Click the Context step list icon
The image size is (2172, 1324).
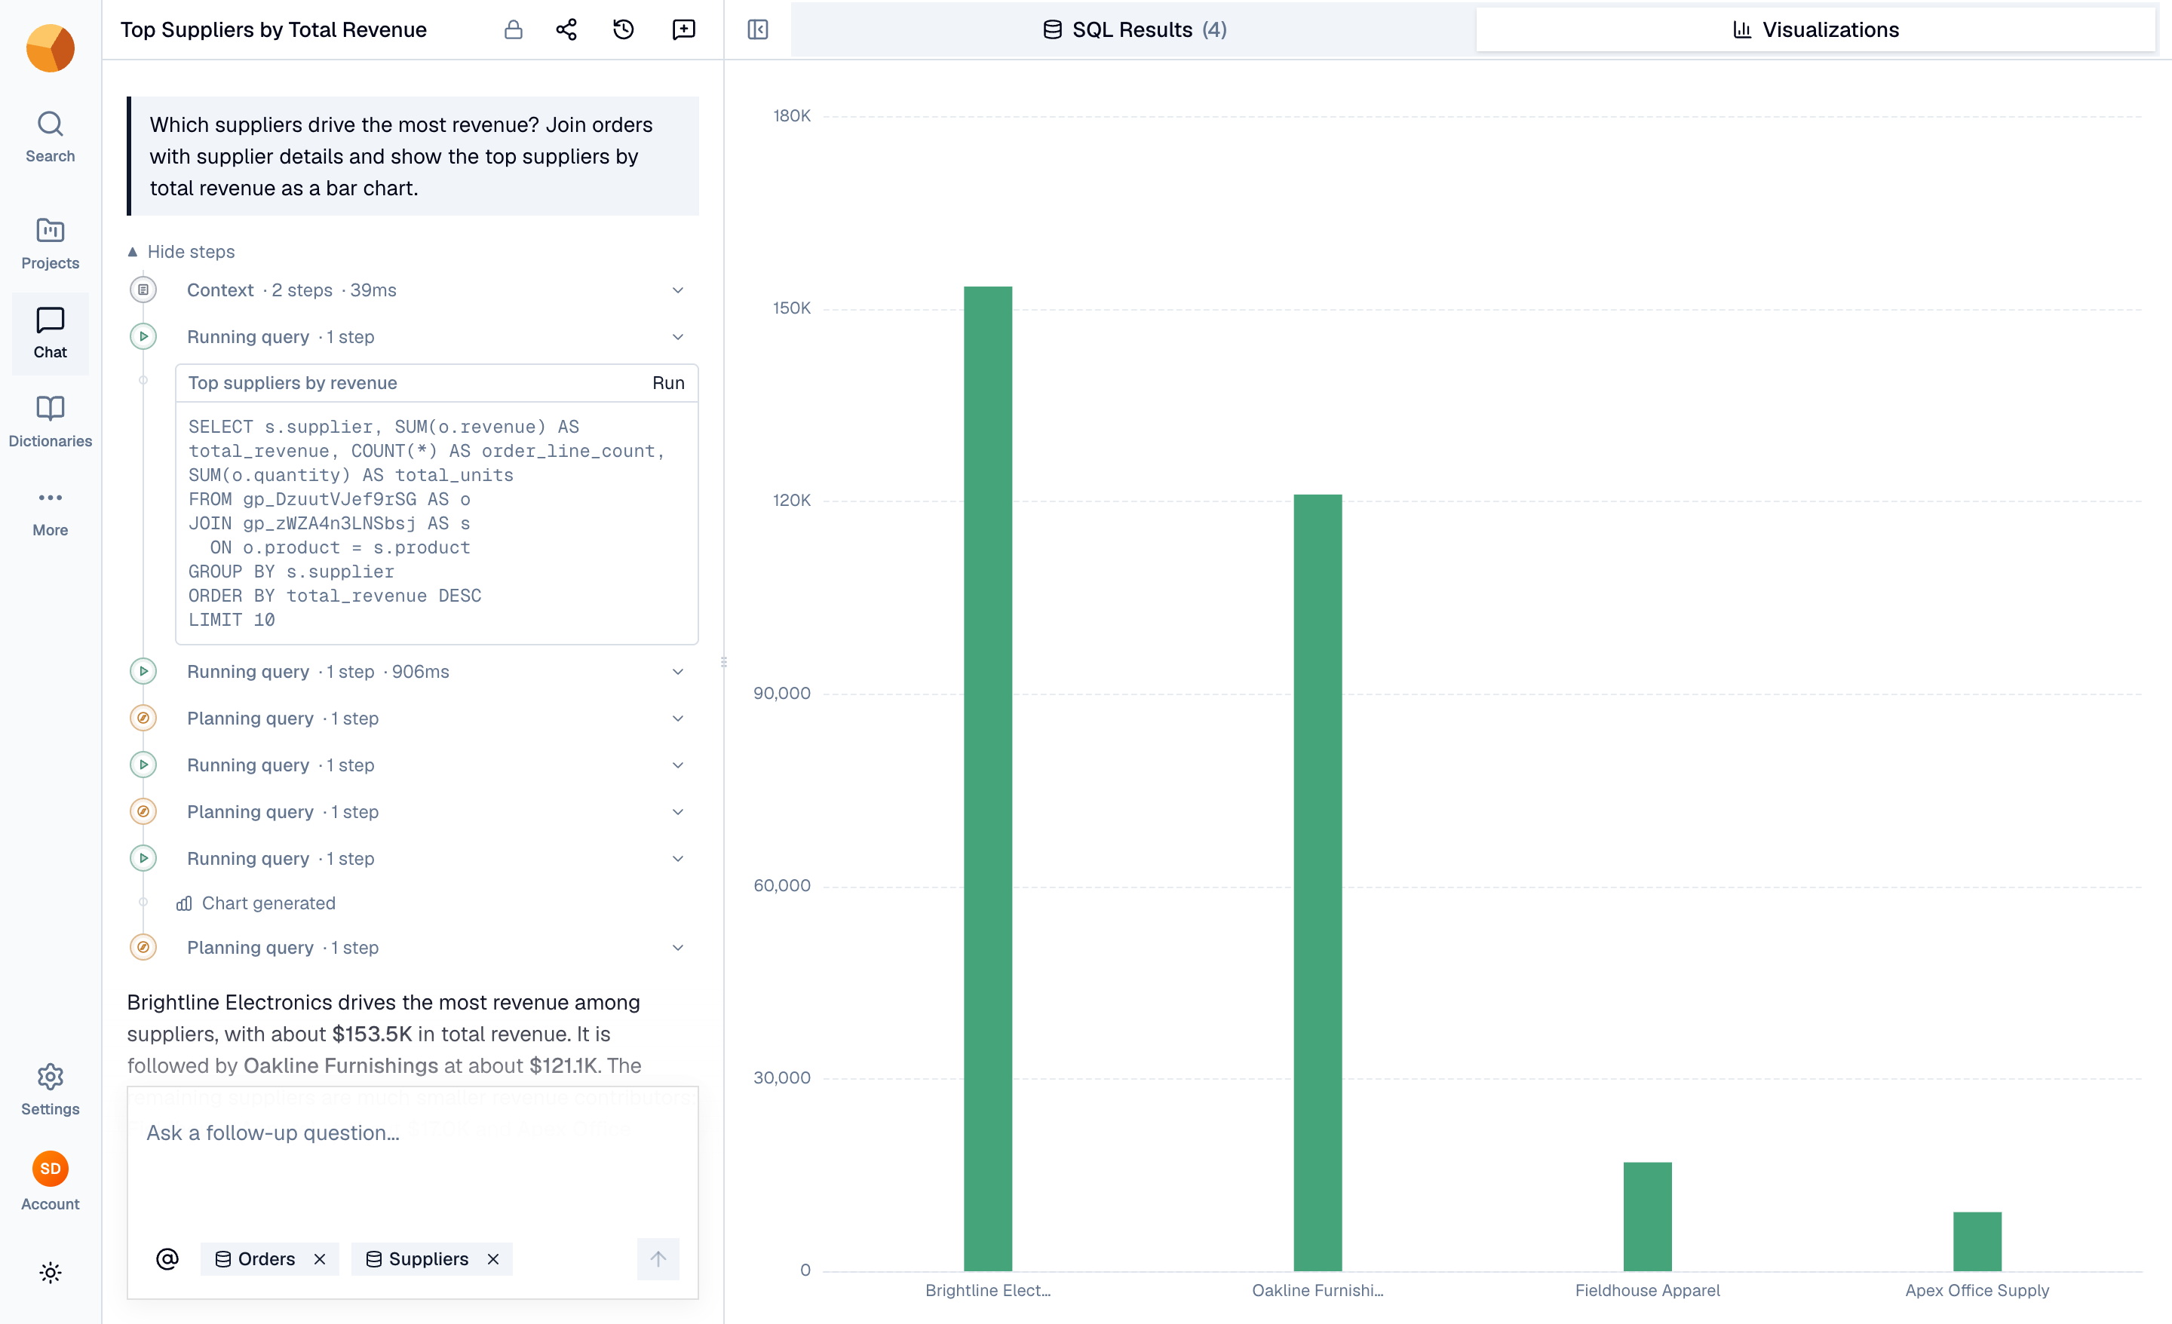(x=143, y=290)
